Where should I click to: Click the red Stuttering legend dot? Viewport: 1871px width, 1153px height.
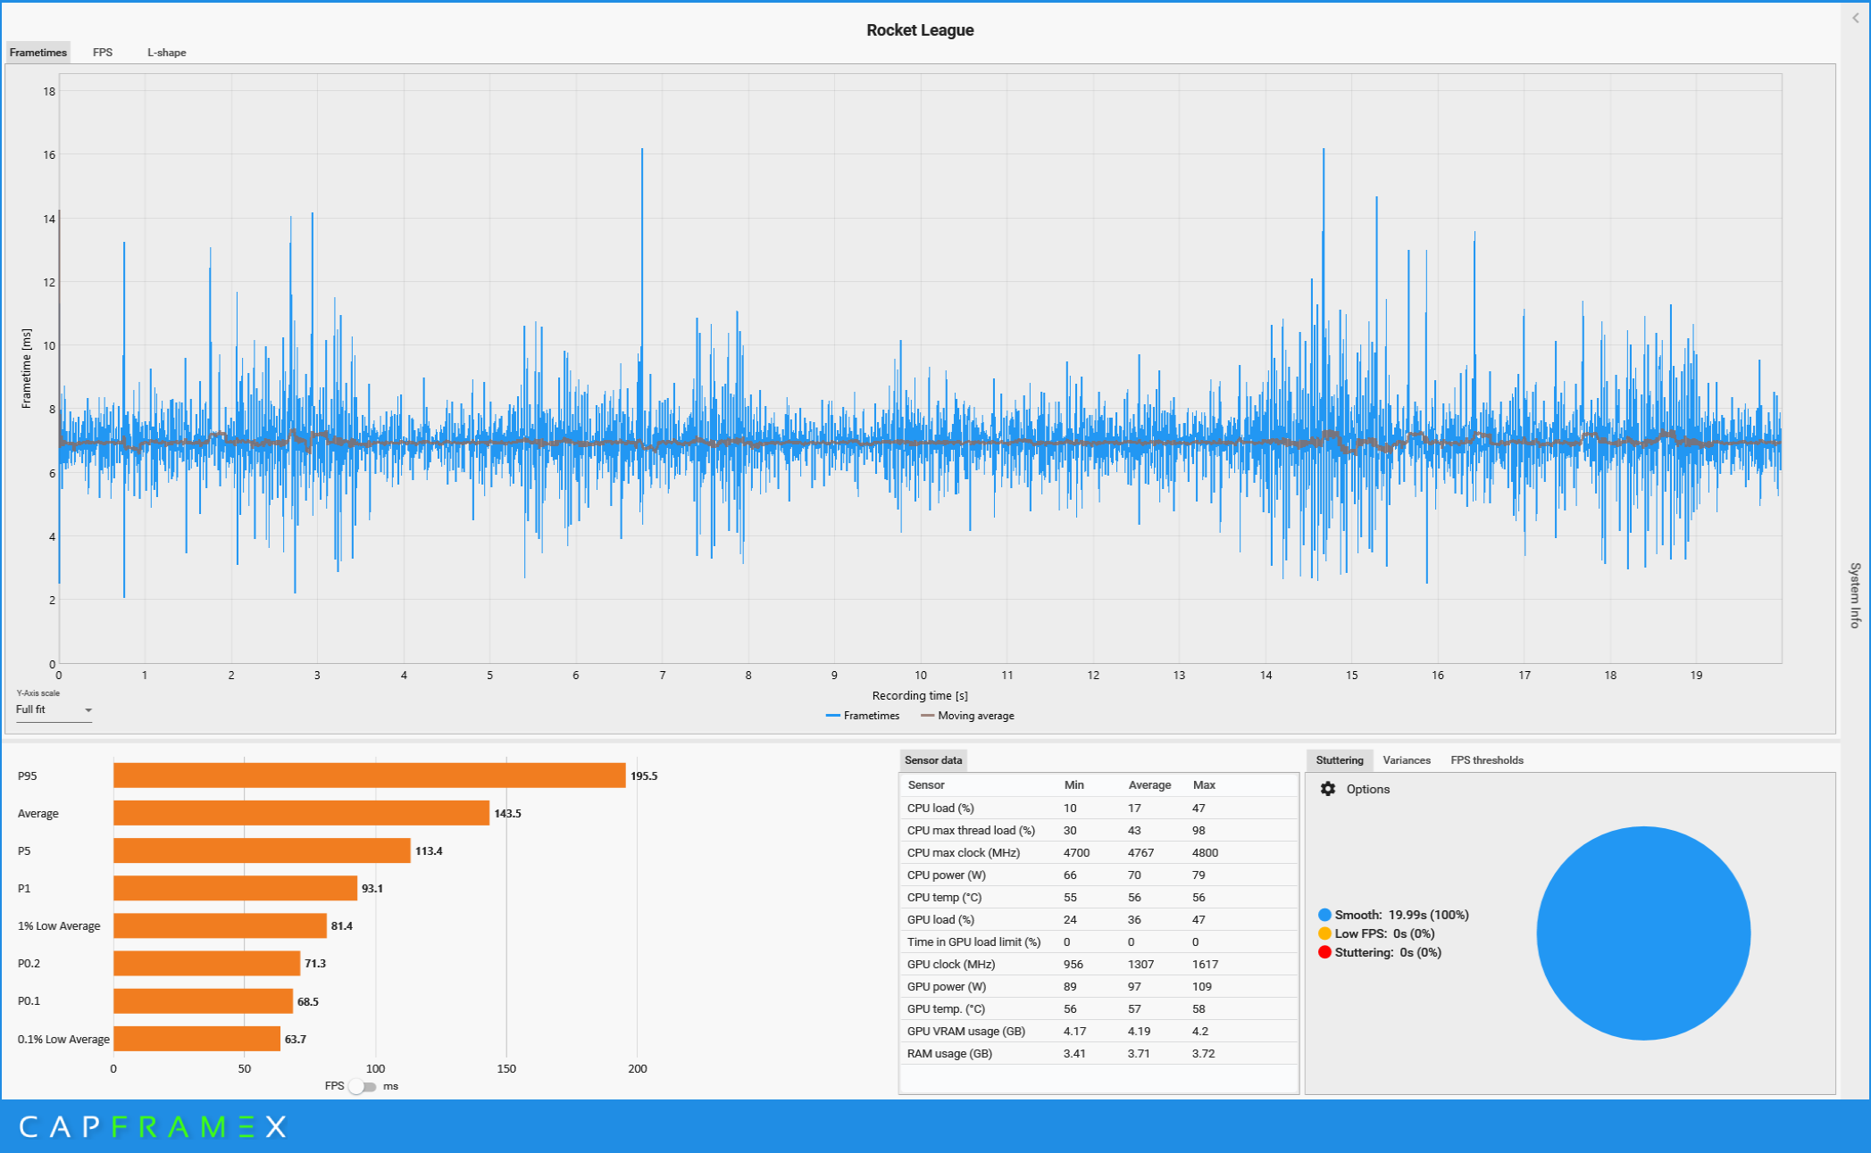[x=1324, y=952]
